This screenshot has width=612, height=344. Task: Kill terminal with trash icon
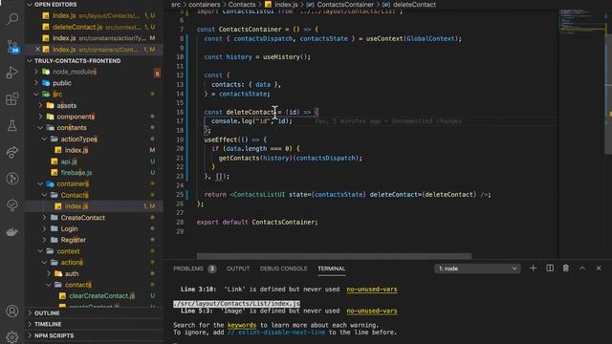565,269
